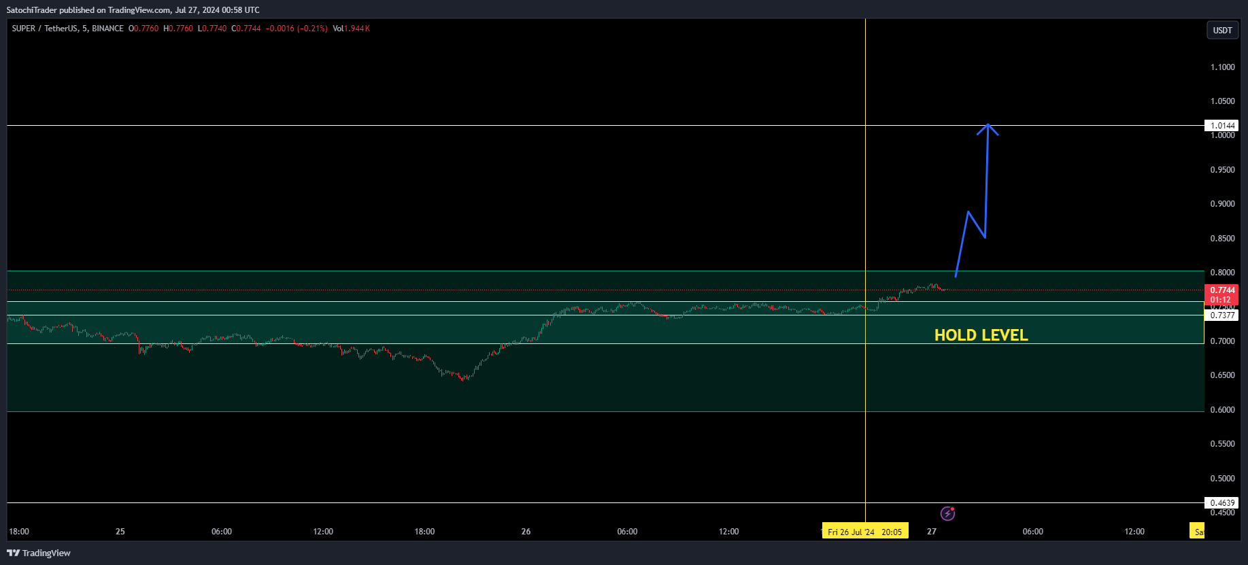Click the 0.7377 price label
This screenshot has height=565, width=1248.
point(1221,315)
